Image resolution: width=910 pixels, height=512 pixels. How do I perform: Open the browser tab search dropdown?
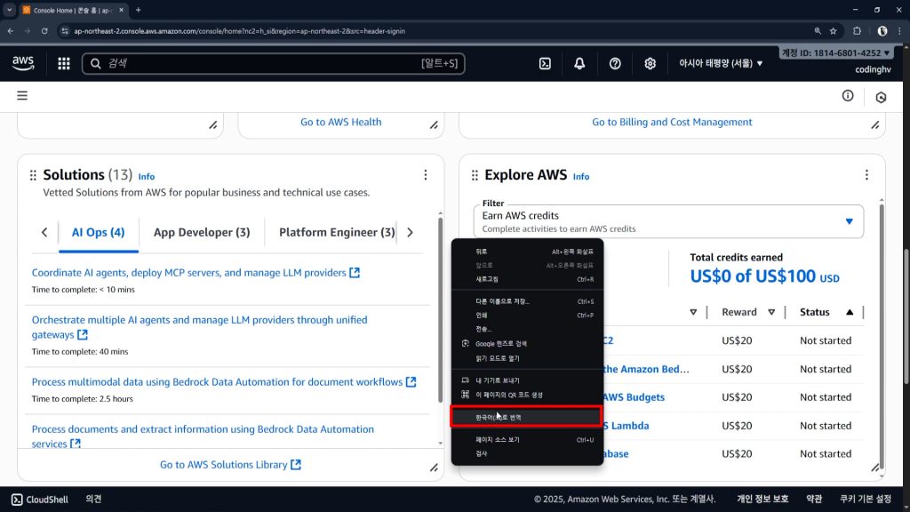click(x=9, y=10)
